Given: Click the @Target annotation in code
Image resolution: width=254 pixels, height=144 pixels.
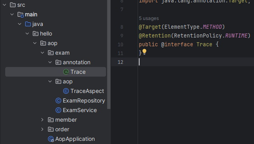Looking at the screenshot, I should [x=150, y=27].
